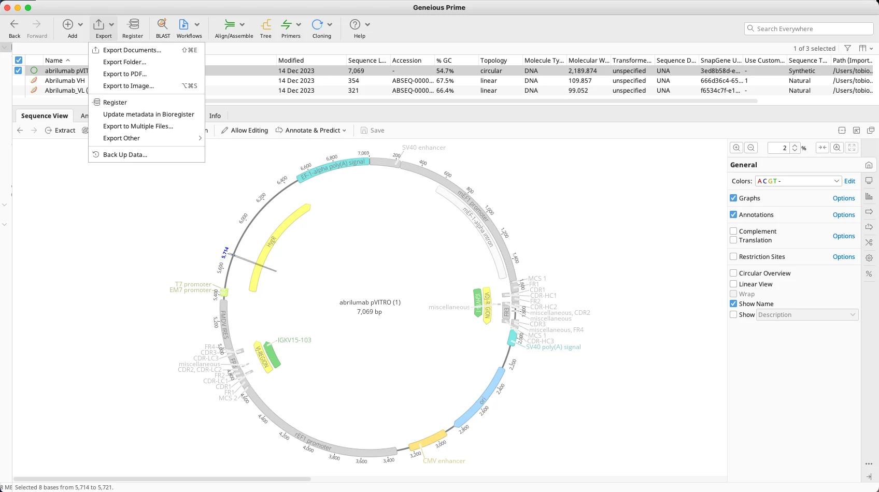Screen dimensions: 879x492
Task: Click the Extract button icon
Action: (48, 131)
